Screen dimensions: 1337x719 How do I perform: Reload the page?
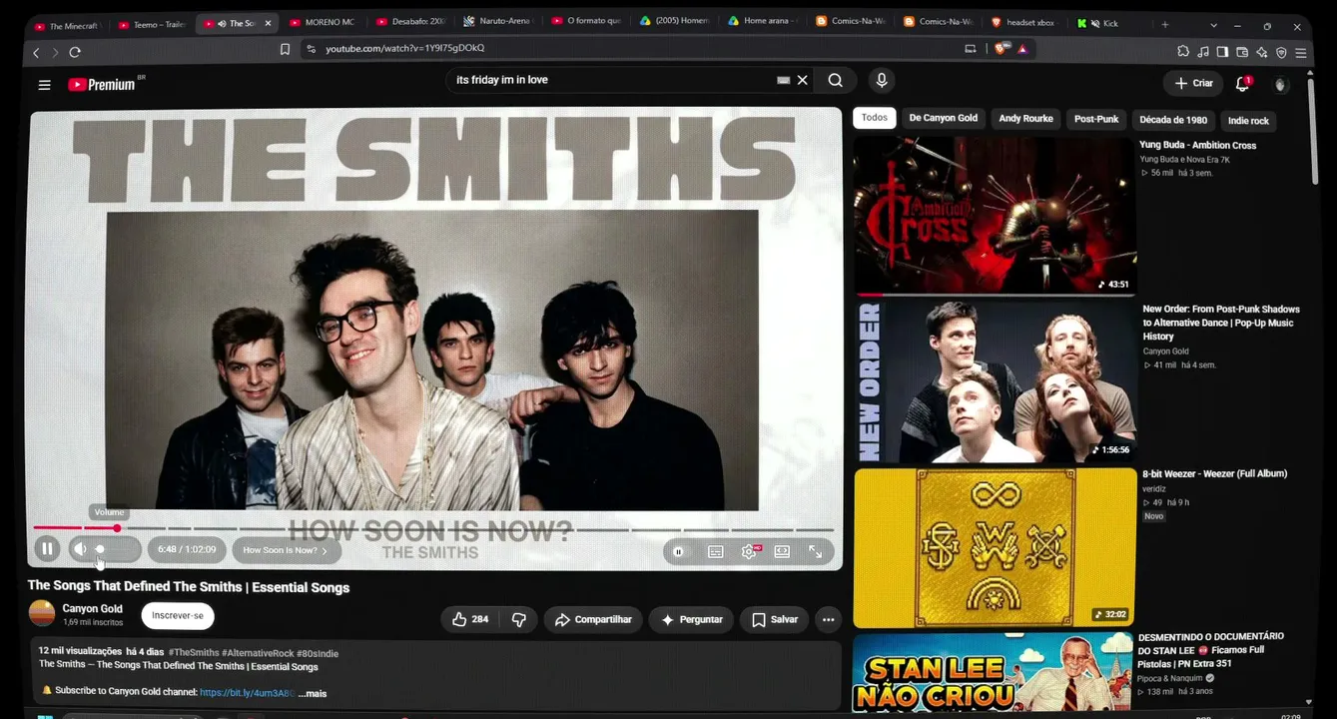(75, 52)
